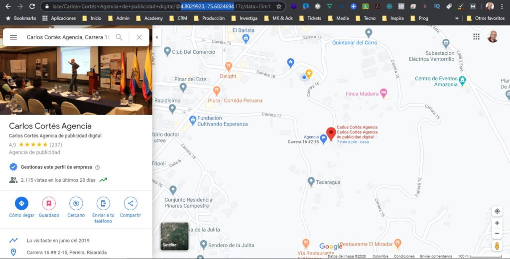Zoom out with the minus button
The height and width of the screenshot is (259, 510).
click(497, 233)
